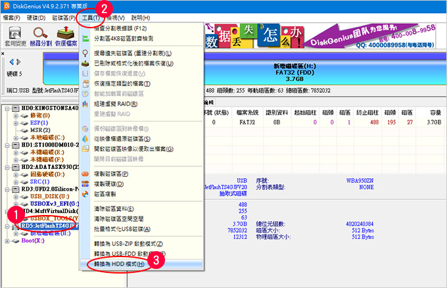Image resolution: width=447 pixels, height=288 pixels.
Task: Click the 組建虛擬 RAID menu icon
Action: (85, 104)
